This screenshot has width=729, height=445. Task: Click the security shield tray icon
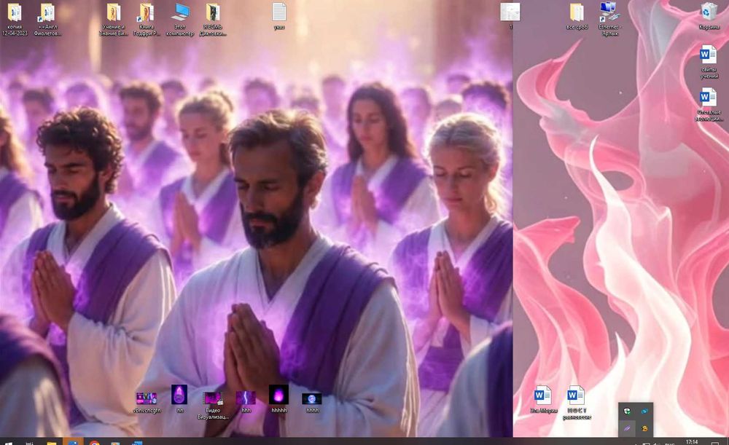(627, 411)
